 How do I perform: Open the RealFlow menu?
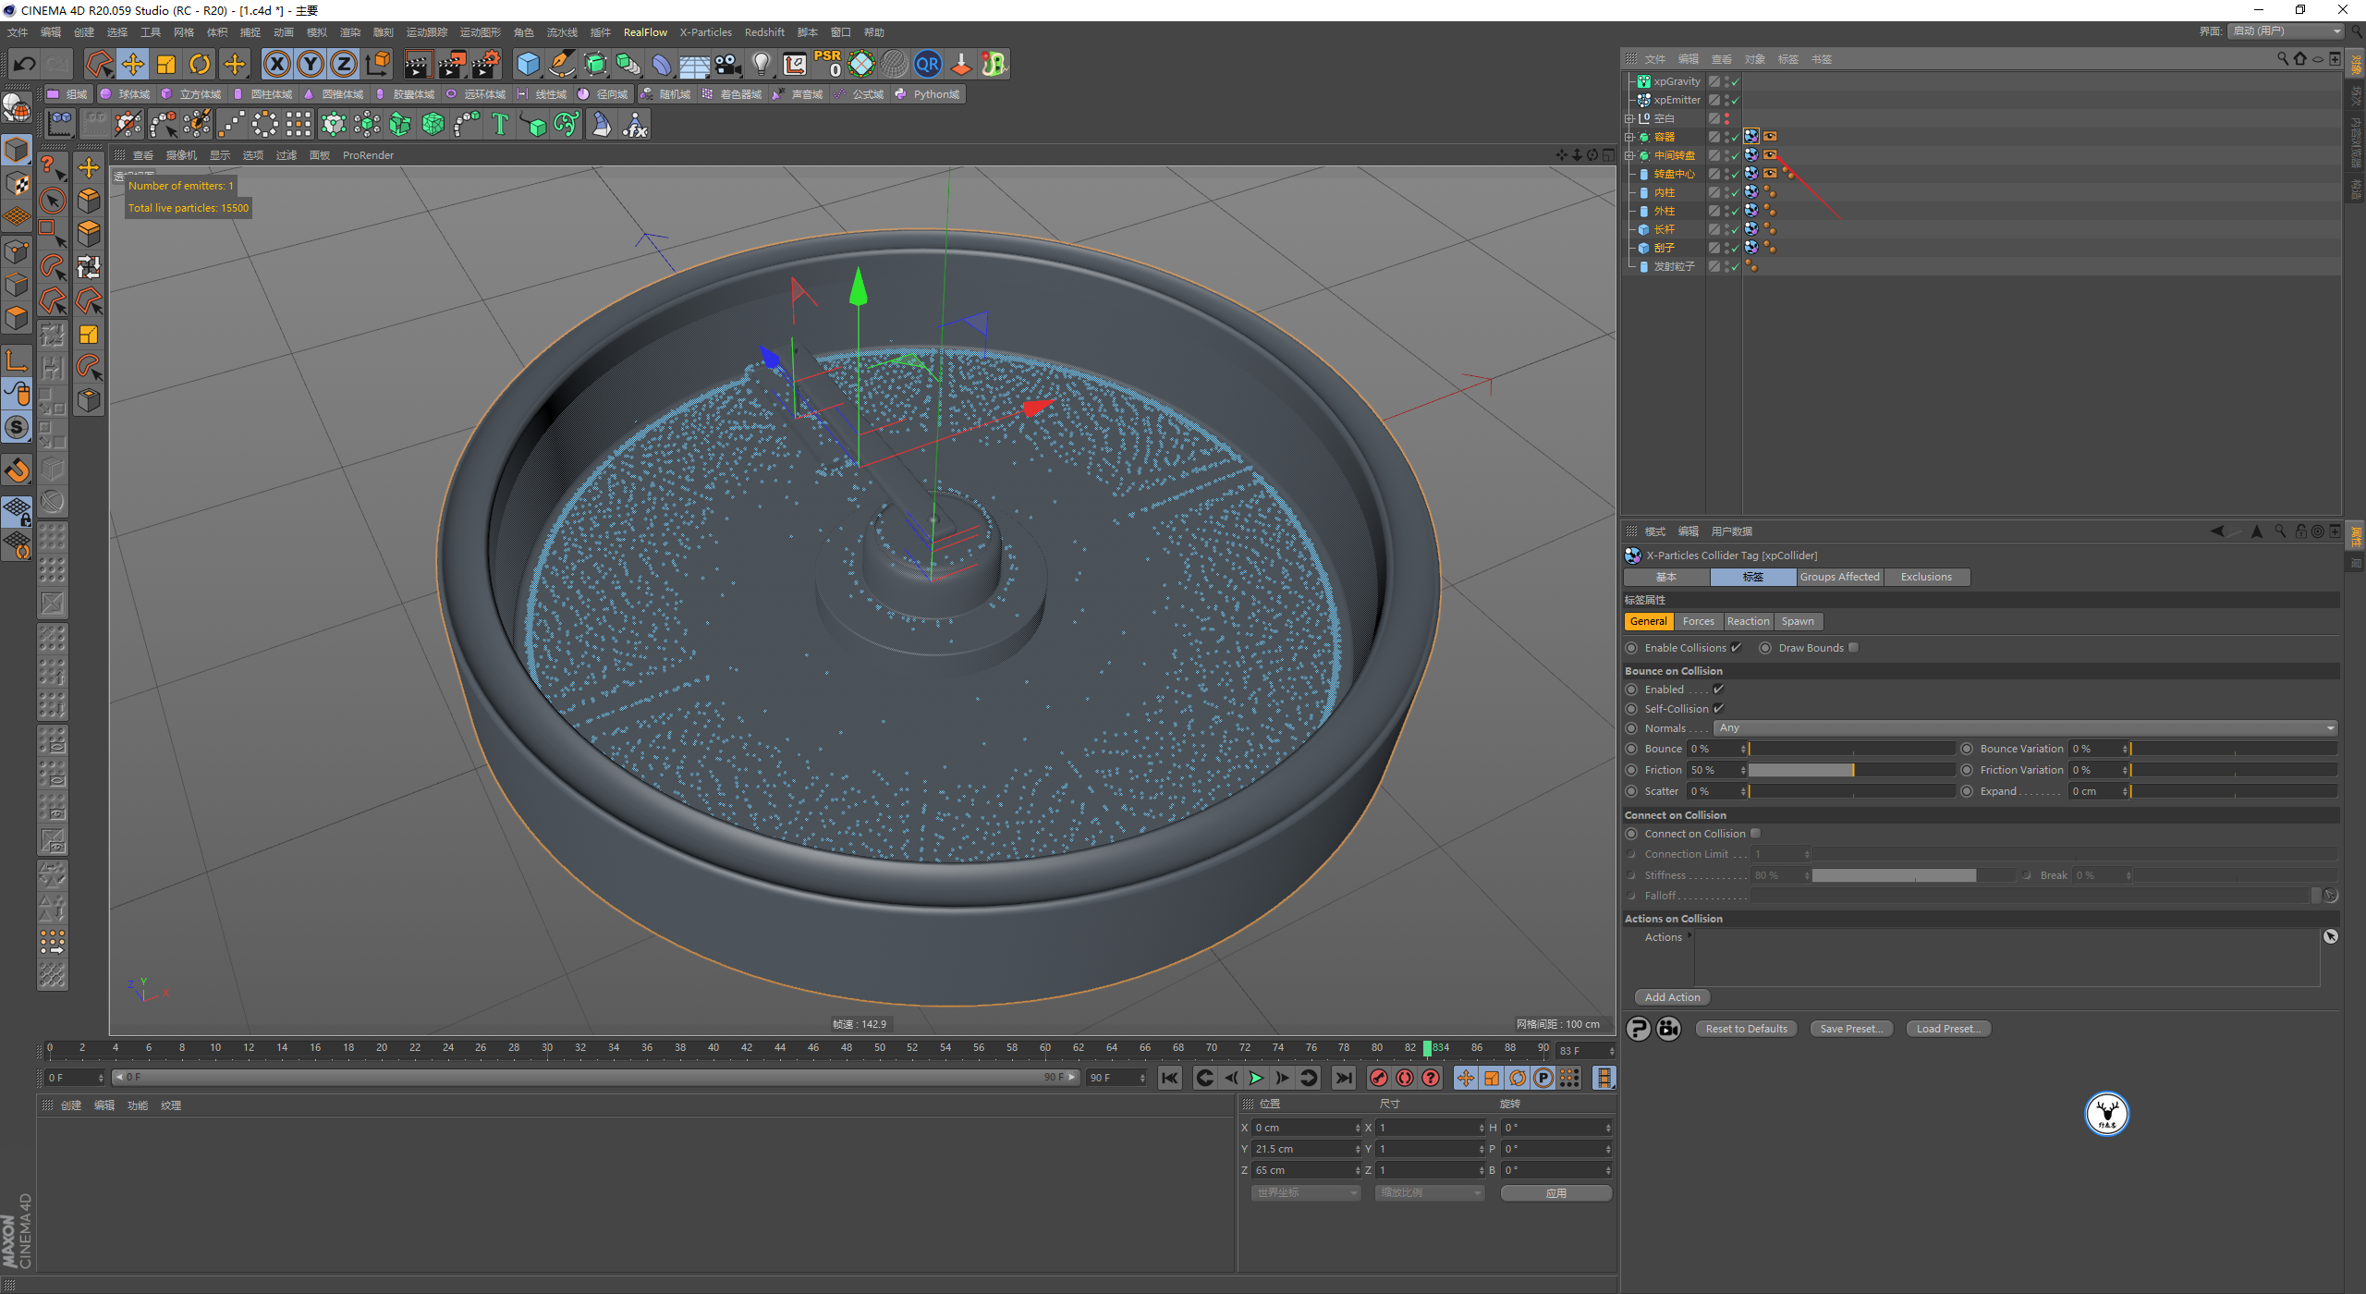pos(645,32)
